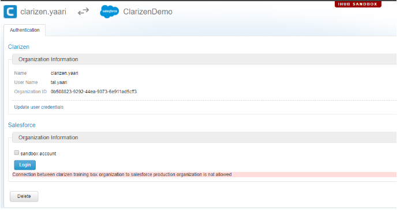
Task: Open the Authentication tab
Action: tap(25, 30)
